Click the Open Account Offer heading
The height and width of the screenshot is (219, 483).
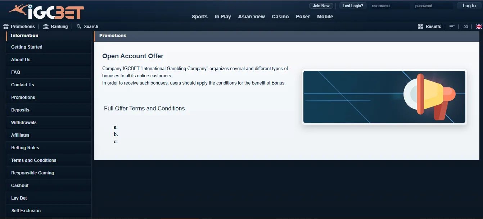point(133,56)
